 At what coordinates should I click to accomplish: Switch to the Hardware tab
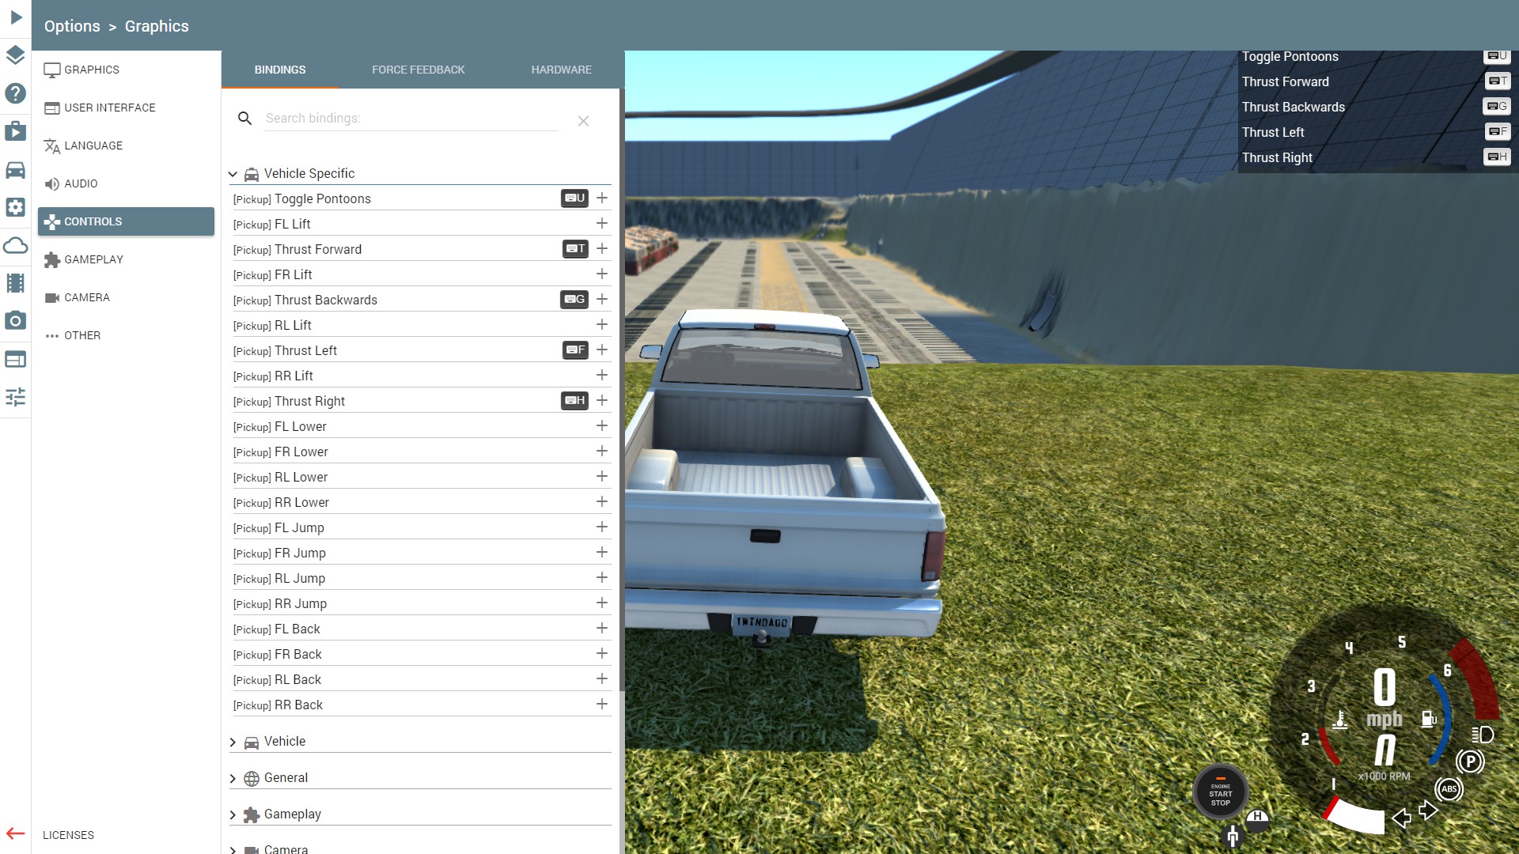click(x=562, y=70)
